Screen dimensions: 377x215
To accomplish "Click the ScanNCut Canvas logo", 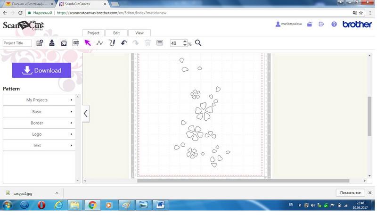I will pos(23,25).
